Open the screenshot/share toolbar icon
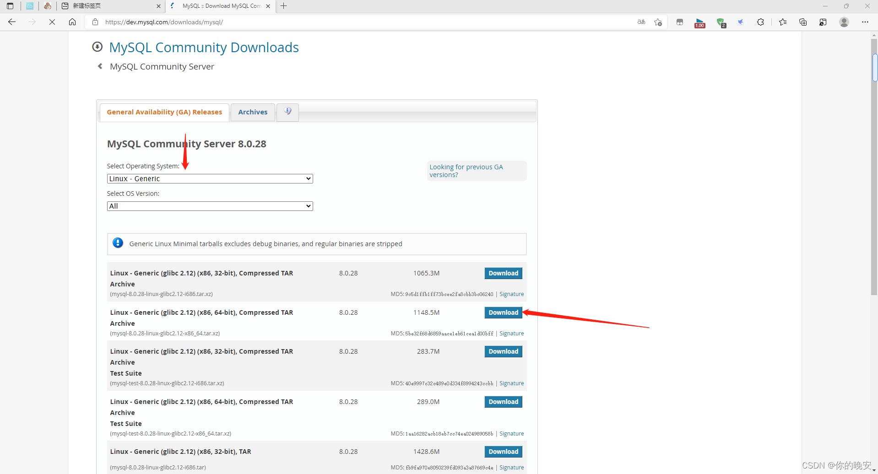The width and height of the screenshot is (878, 474). point(823,22)
